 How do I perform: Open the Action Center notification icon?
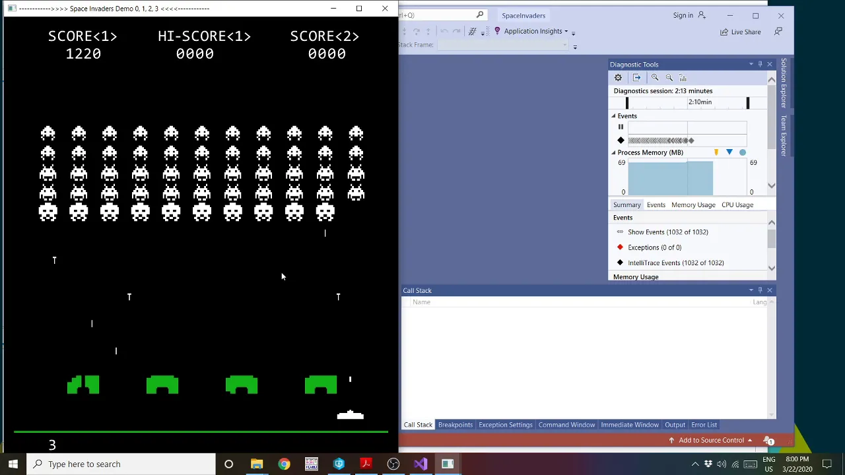click(x=827, y=464)
